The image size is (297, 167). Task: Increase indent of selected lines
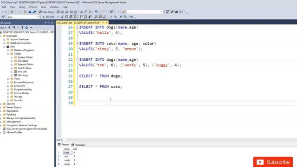125,17
